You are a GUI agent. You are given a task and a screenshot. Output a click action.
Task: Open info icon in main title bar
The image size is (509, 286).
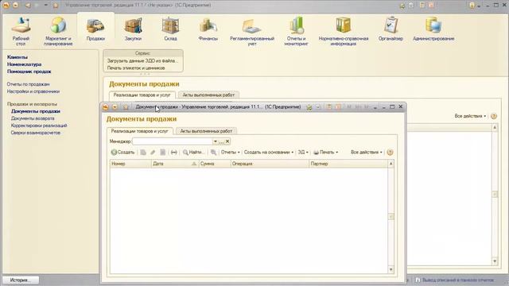(472, 6)
